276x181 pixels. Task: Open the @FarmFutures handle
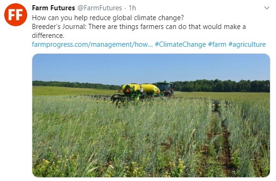click(x=100, y=8)
